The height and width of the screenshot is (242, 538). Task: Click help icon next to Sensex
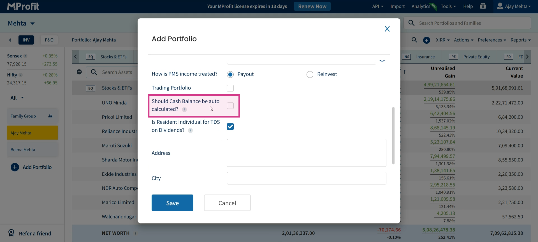pyautogui.click(x=25, y=56)
